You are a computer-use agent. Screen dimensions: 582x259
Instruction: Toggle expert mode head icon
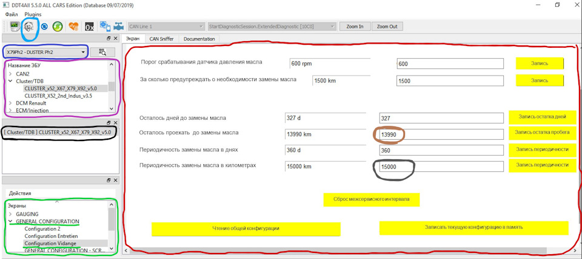(28, 27)
